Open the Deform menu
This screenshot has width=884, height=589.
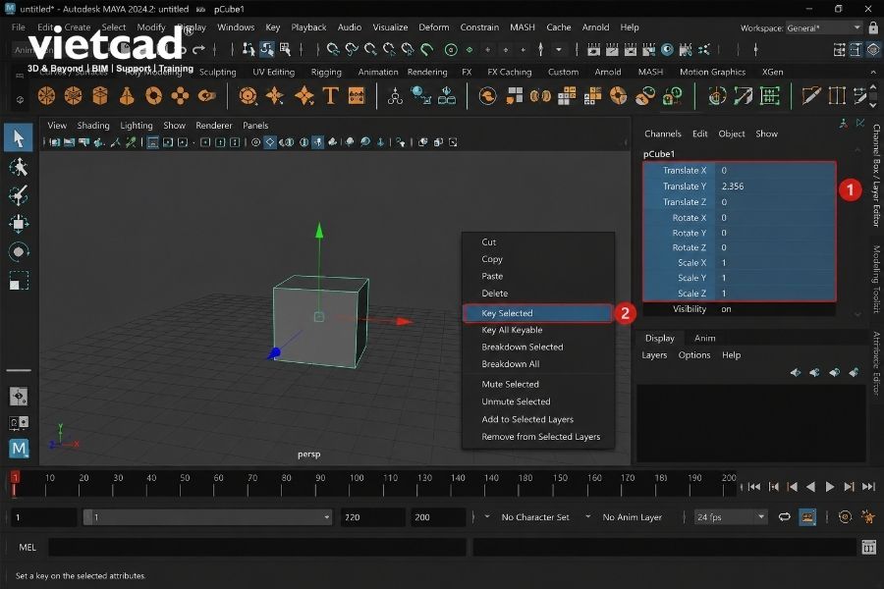tap(433, 27)
